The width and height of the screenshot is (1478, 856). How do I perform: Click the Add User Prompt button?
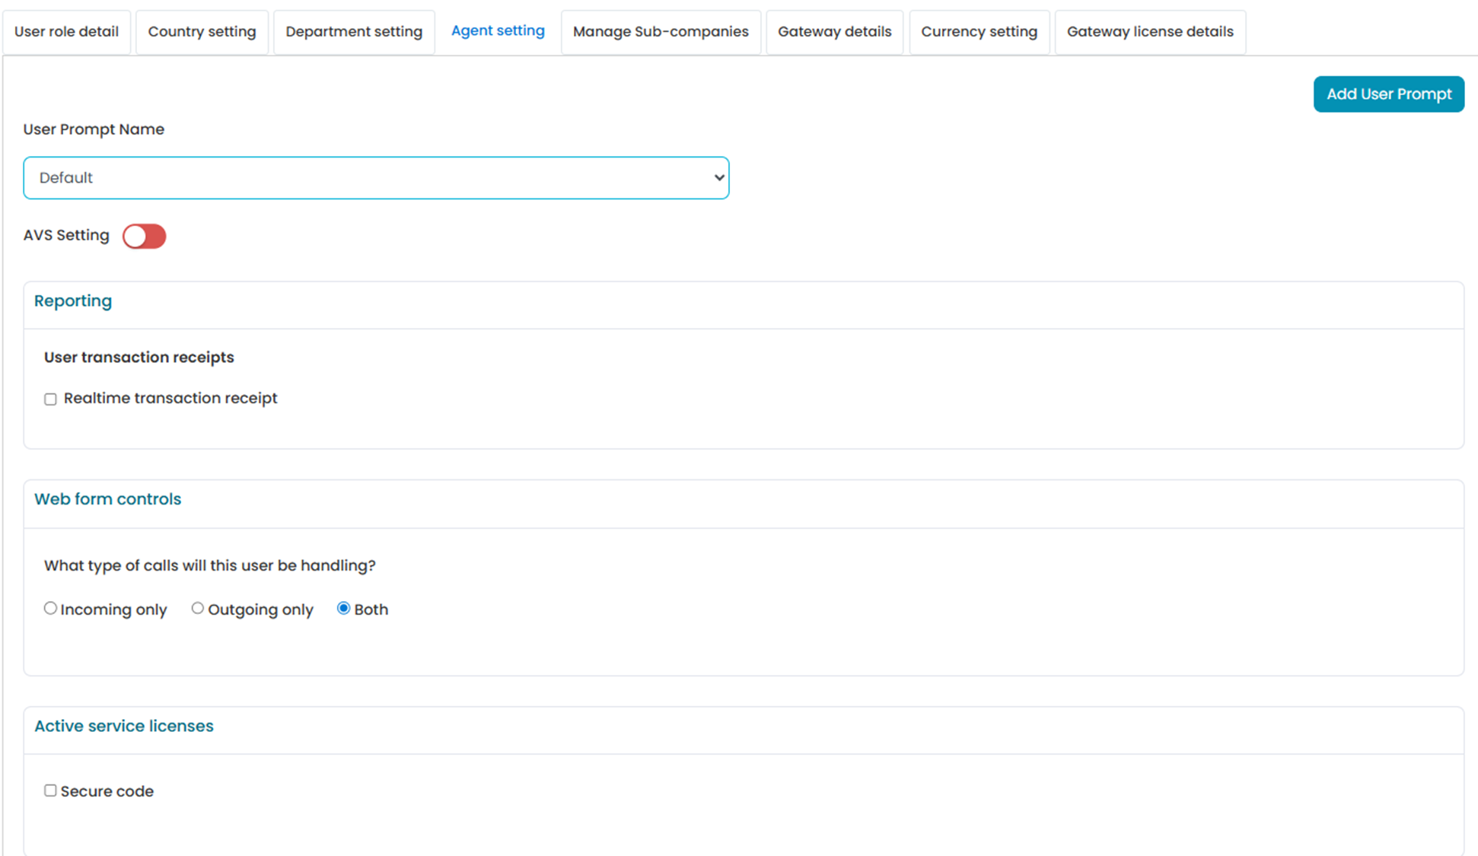pos(1388,94)
